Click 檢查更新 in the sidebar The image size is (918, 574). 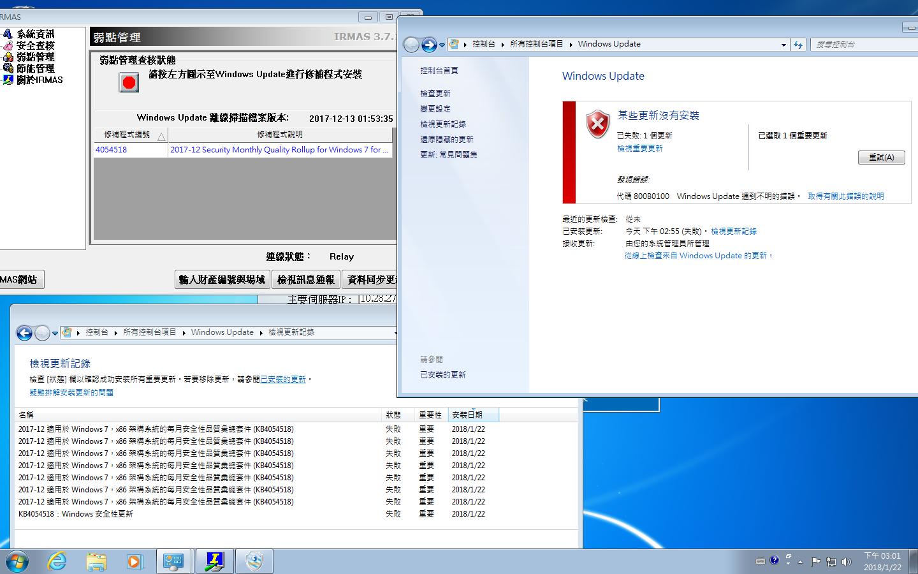(435, 94)
